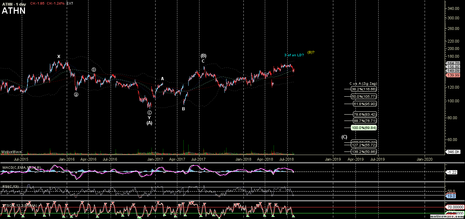465x219 pixels.
Task: Select the C wave label under (B)
Action: click(203, 61)
